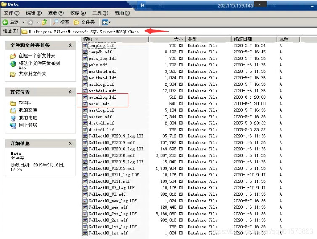The height and width of the screenshot is (239, 317).
Task: Open 我的电脑 link
Action: [28, 118]
